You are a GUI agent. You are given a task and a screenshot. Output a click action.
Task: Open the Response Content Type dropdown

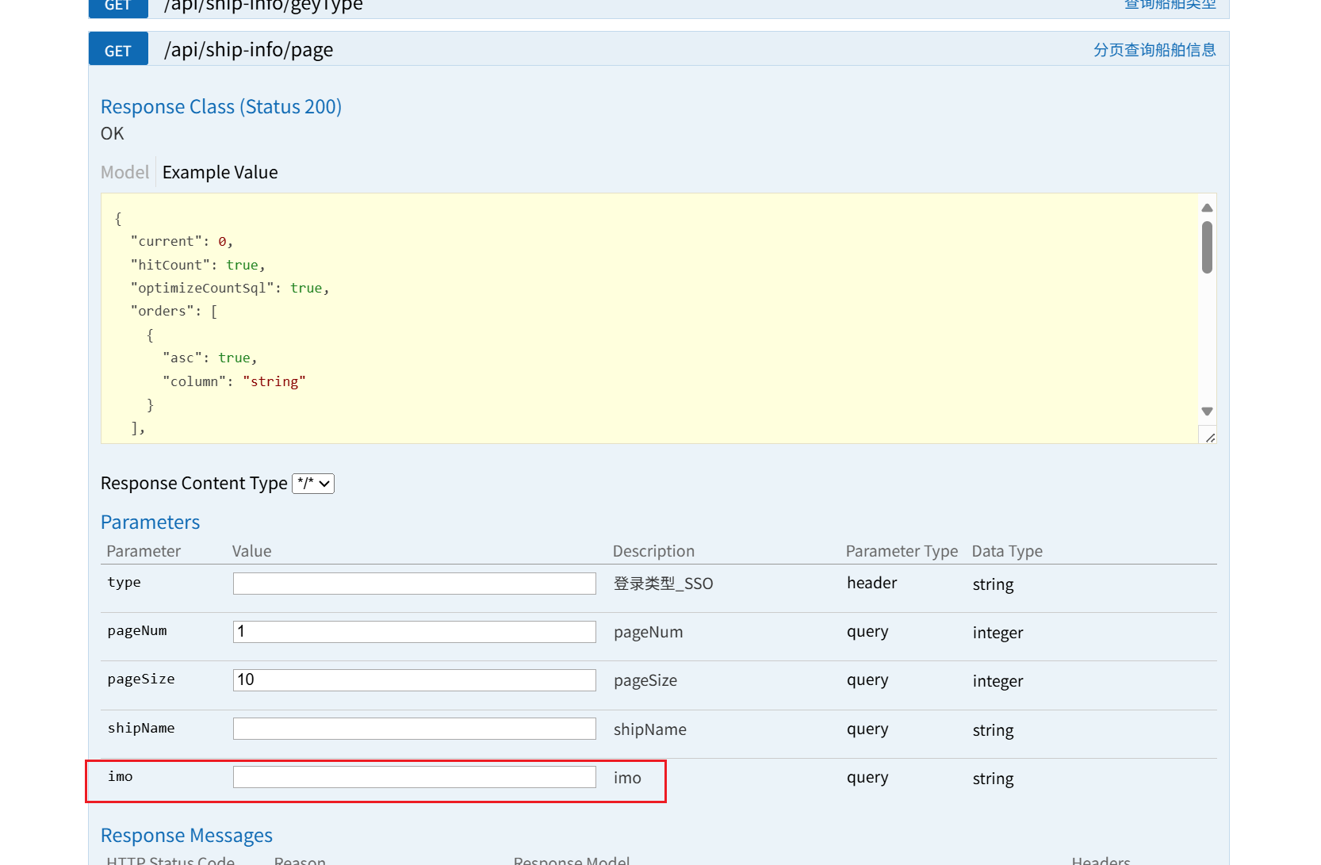pyautogui.click(x=313, y=483)
